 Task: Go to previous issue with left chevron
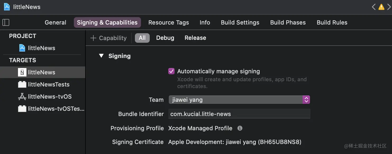[374, 7]
